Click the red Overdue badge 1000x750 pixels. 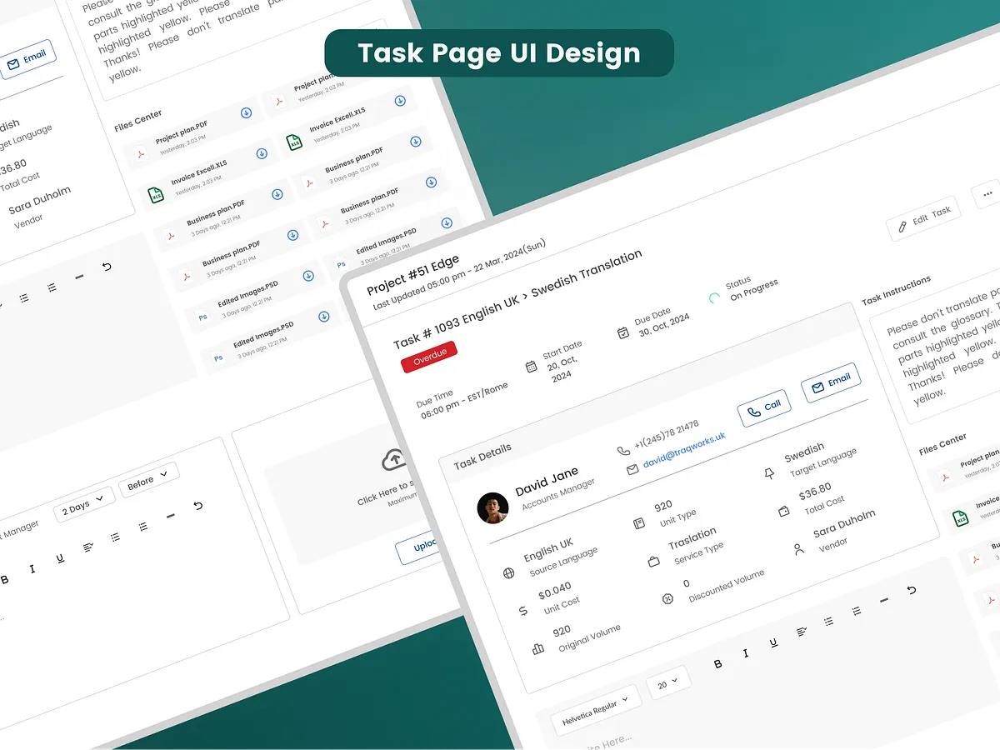pos(429,355)
